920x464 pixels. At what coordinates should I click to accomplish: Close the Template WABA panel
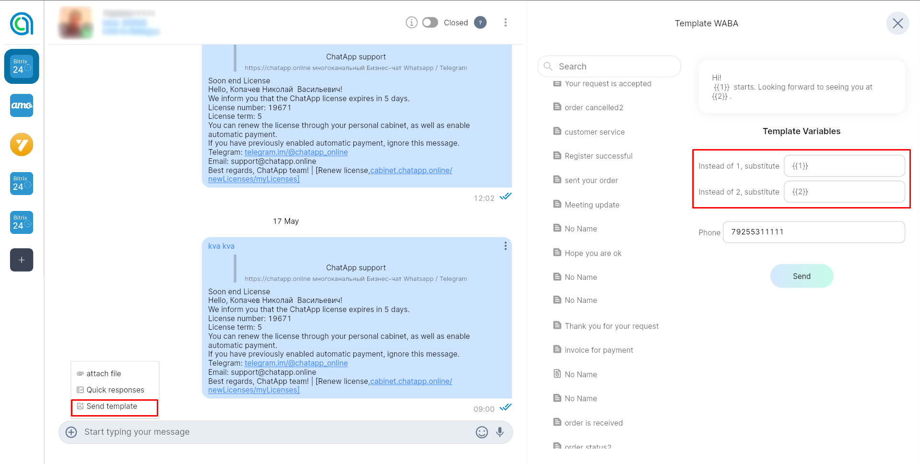(x=897, y=23)
